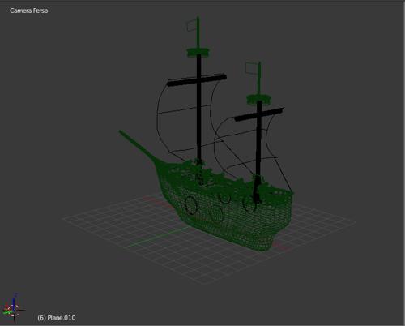
Task: Select the lower middle porthole ring on hull
Action: pyautogui.click(x=216, y=213)
